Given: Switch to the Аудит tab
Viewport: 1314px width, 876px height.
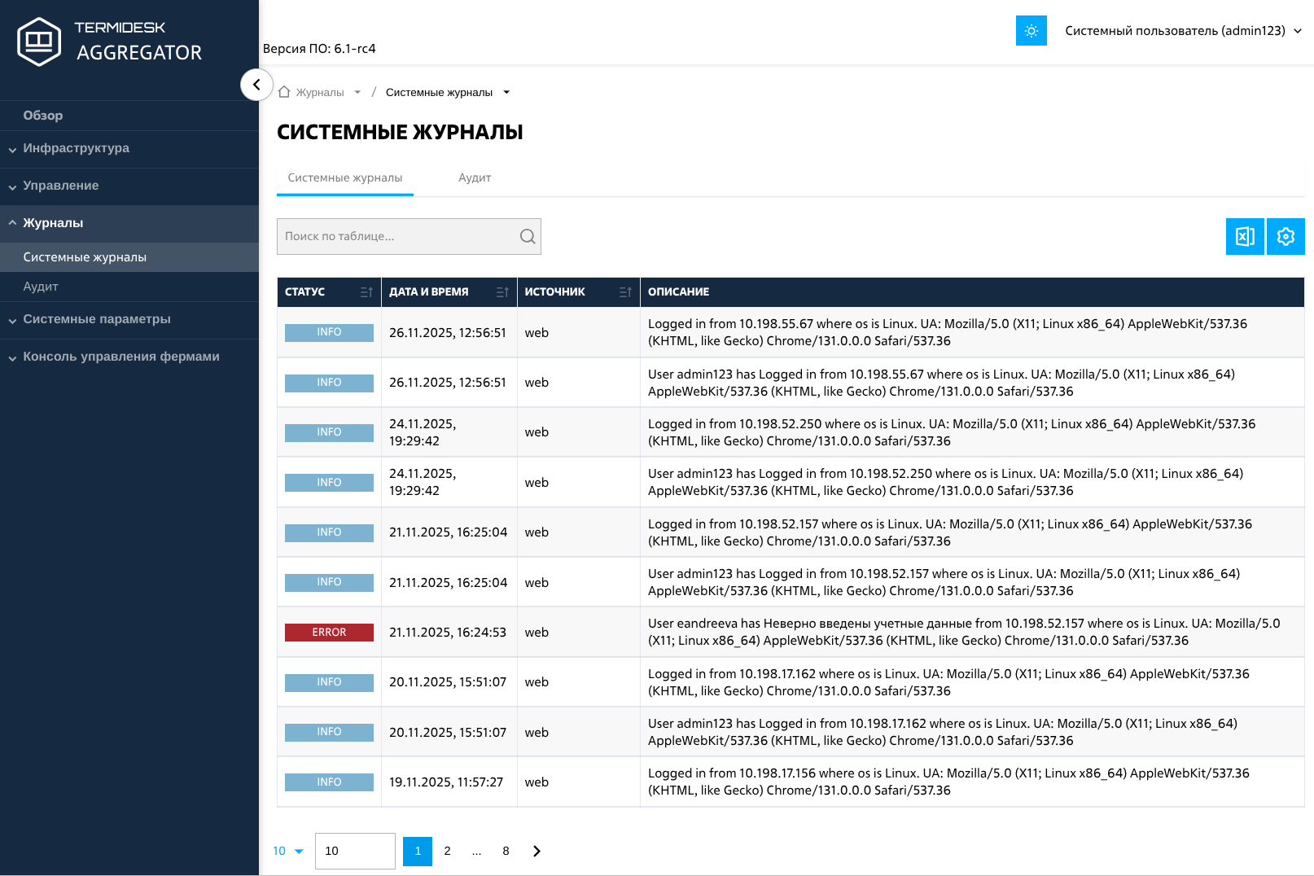Looking at the screenshot, I should point(474,177).
